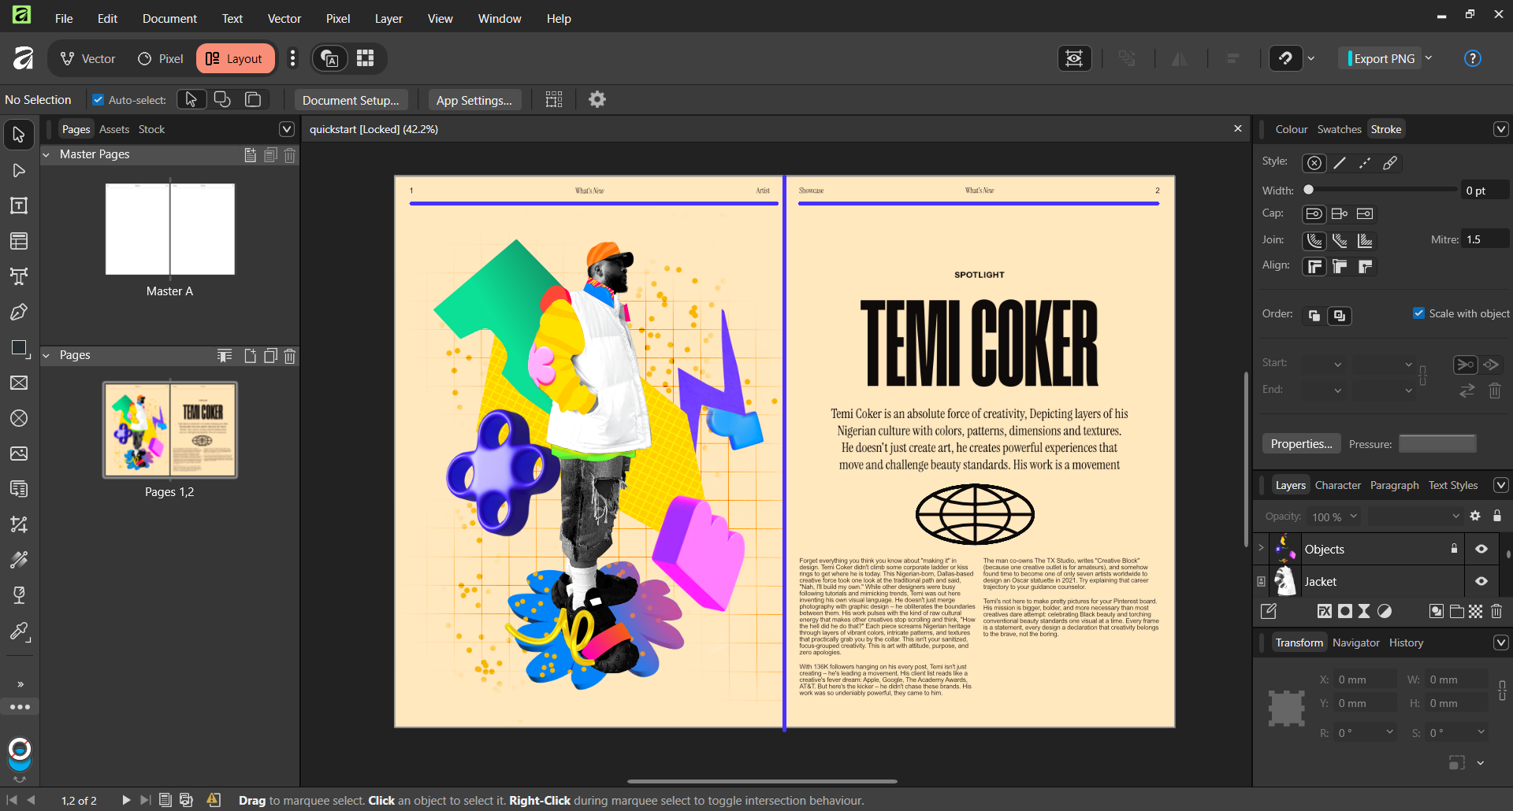Expand the Objects layer group

point(1261,548)
